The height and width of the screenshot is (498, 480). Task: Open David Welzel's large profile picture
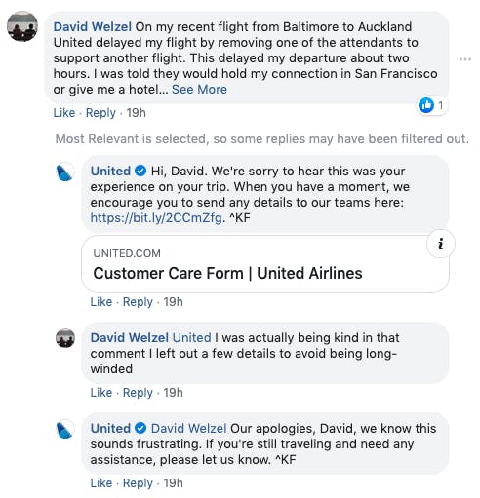[22, 26]
